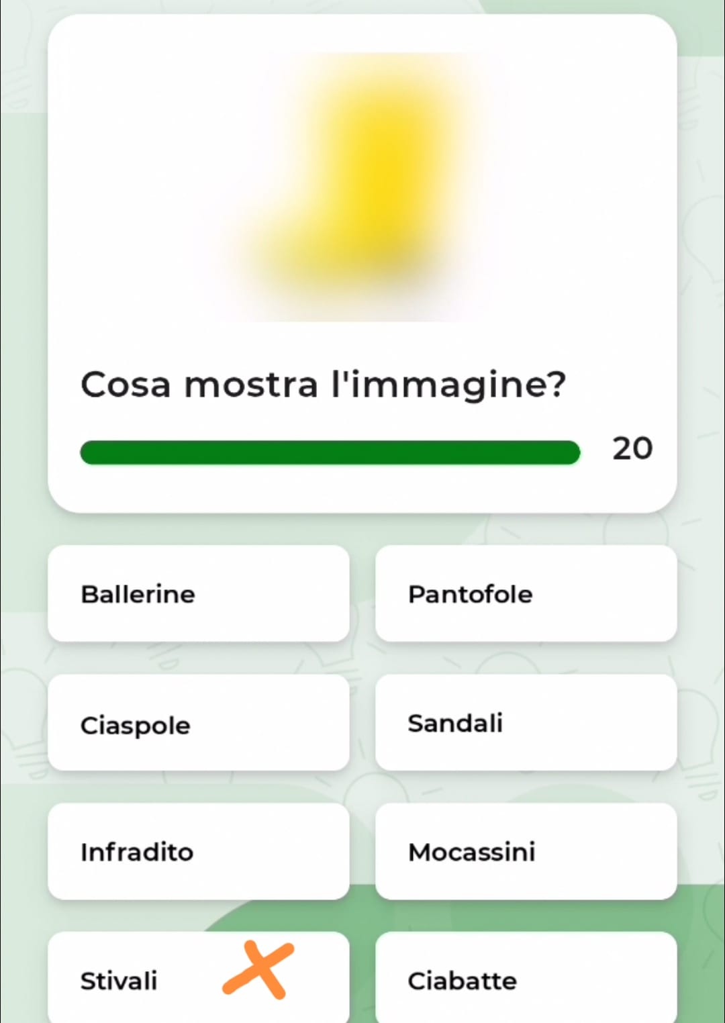This screenshot has width=725, height=1023.
Task: Click the question text "Cosa mostra l'immagine?"
Action: point(323,385)
